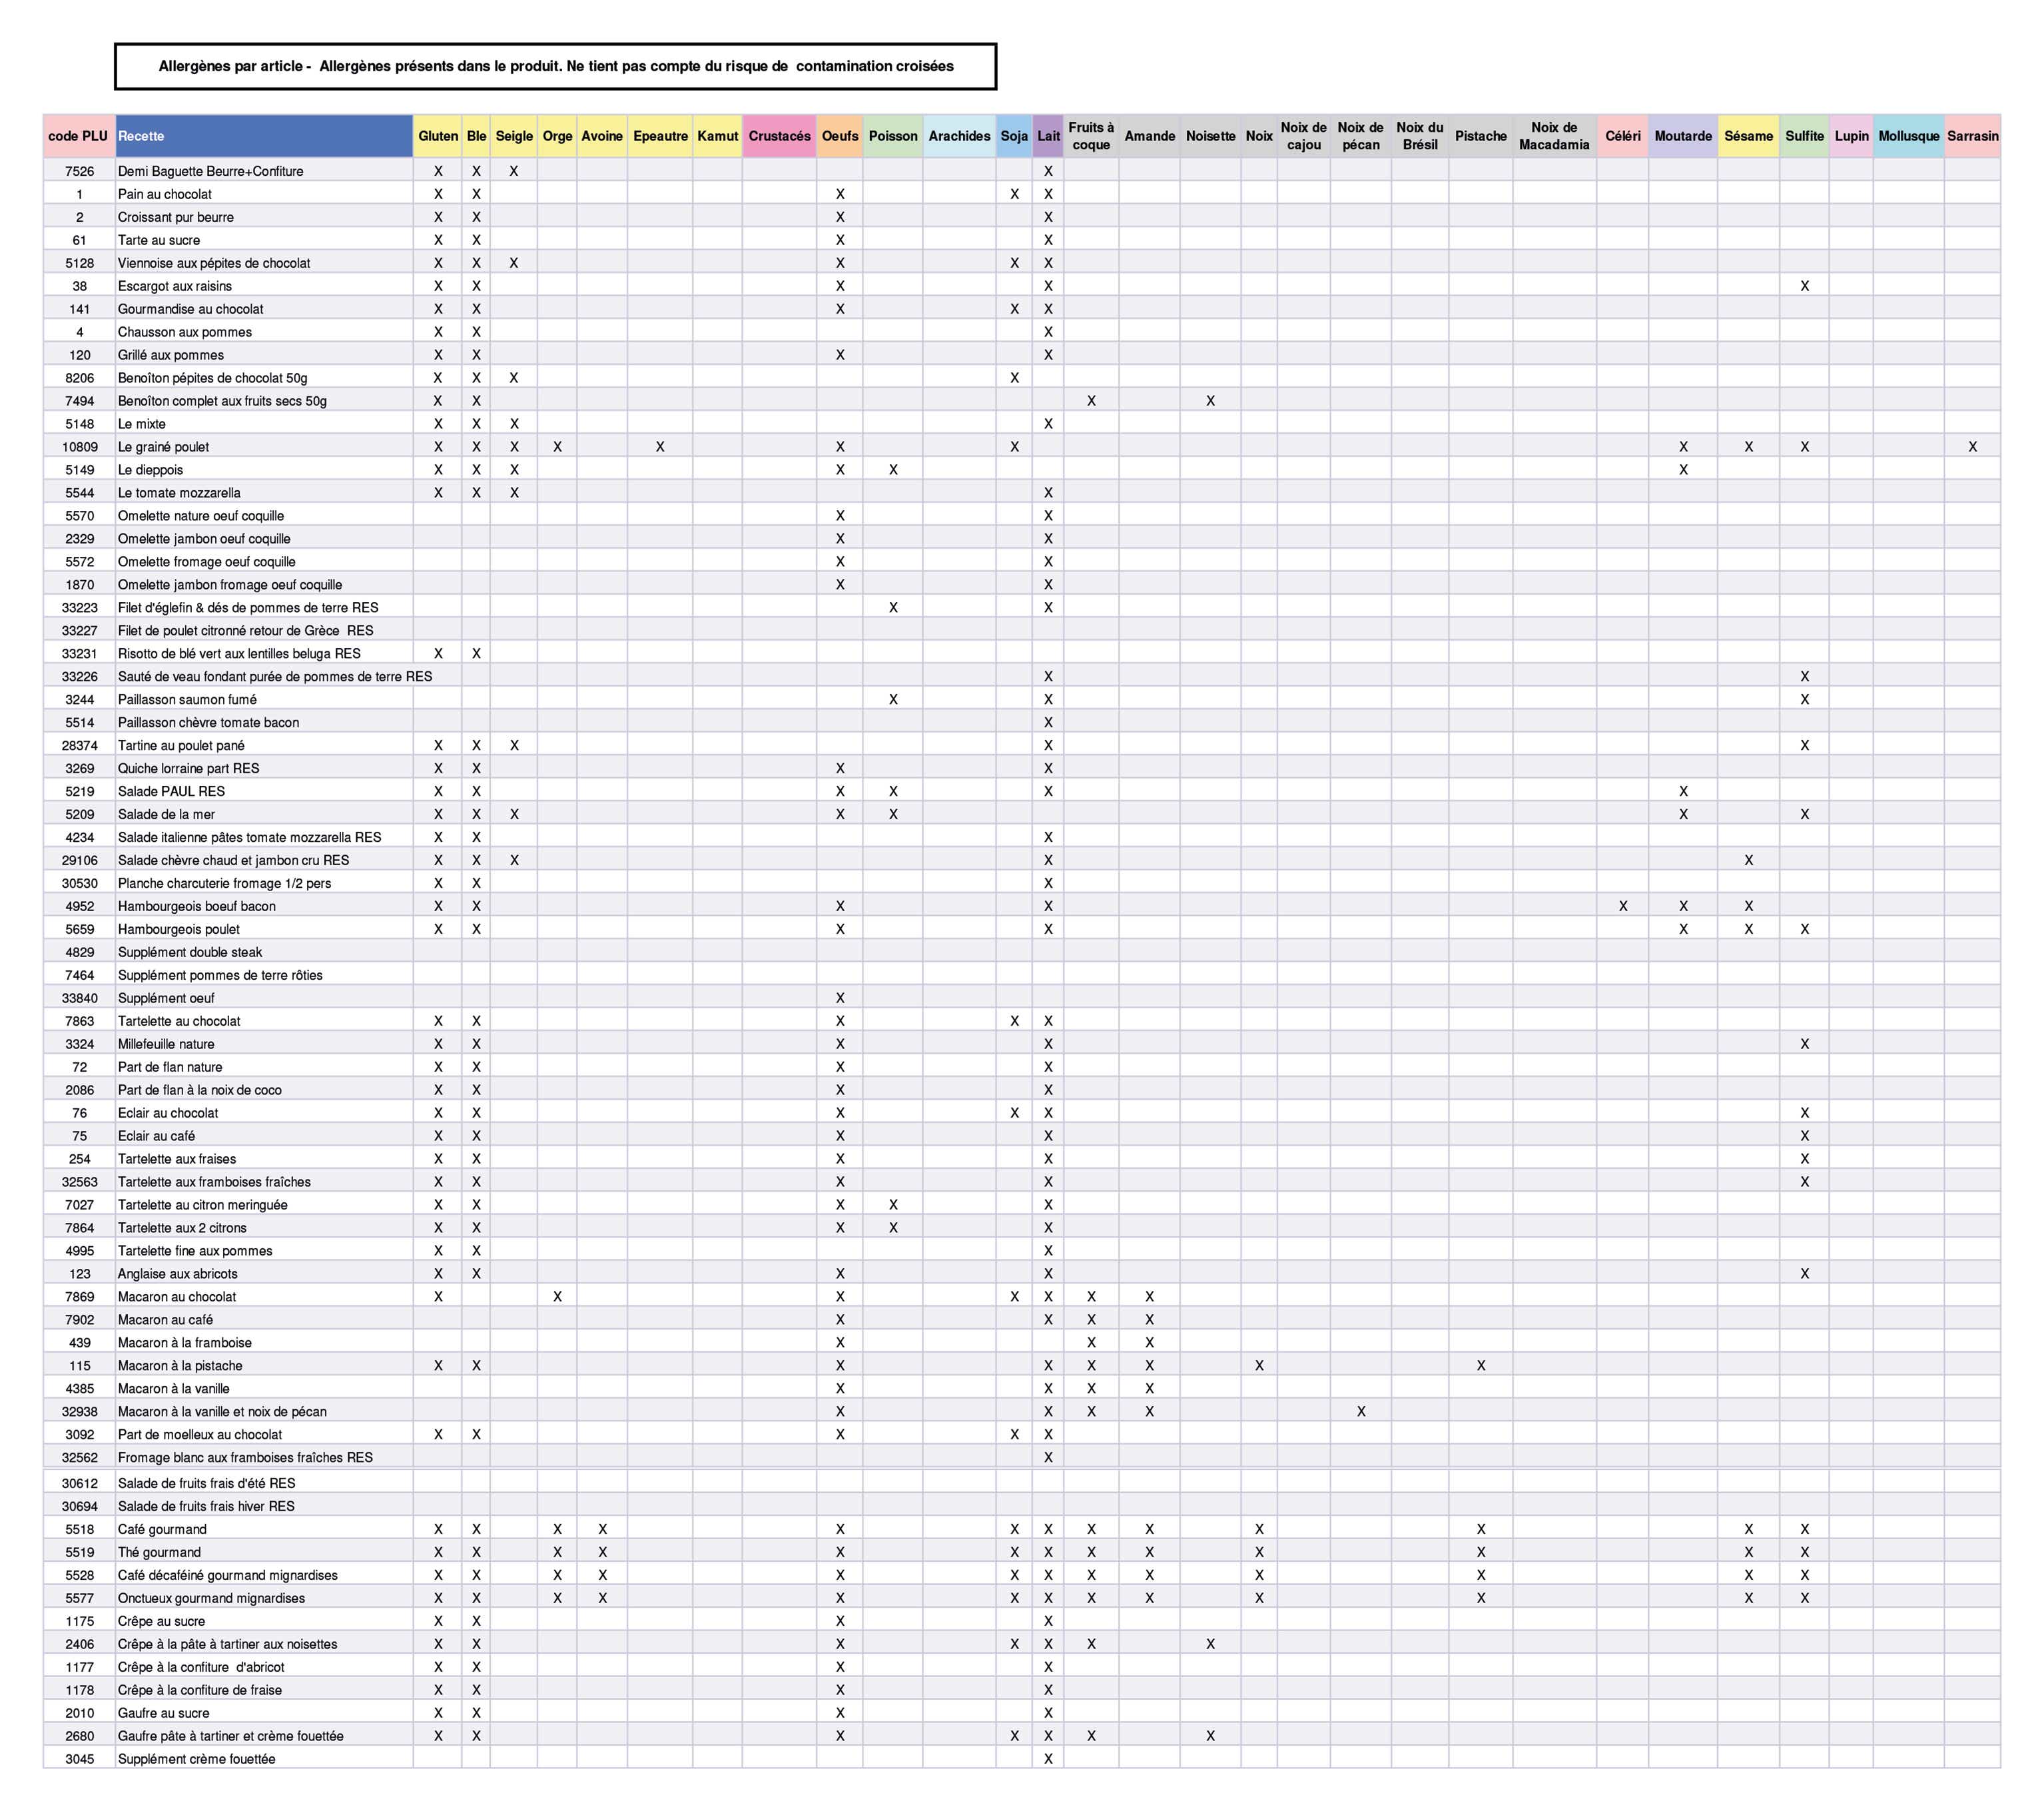
Task: Select the orange 'Oeufs' header cell
Action: (x=840, y=136)
